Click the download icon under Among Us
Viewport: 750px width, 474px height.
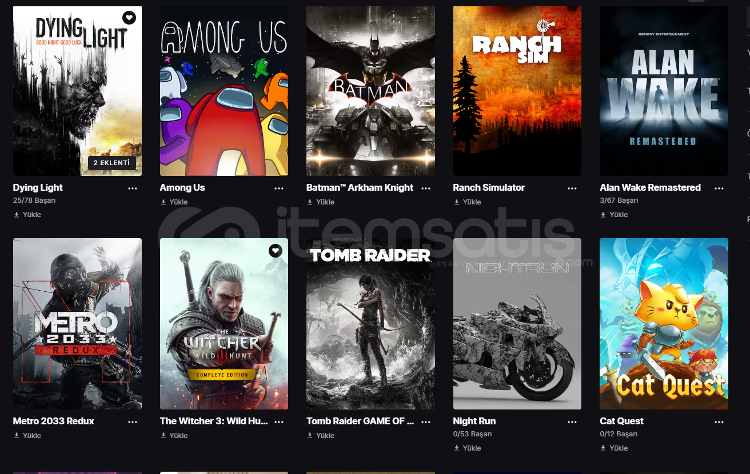pos(163,202)
